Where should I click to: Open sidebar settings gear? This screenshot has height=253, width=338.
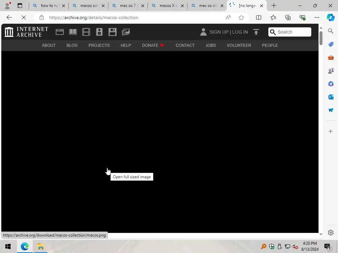tap(330, 232)
